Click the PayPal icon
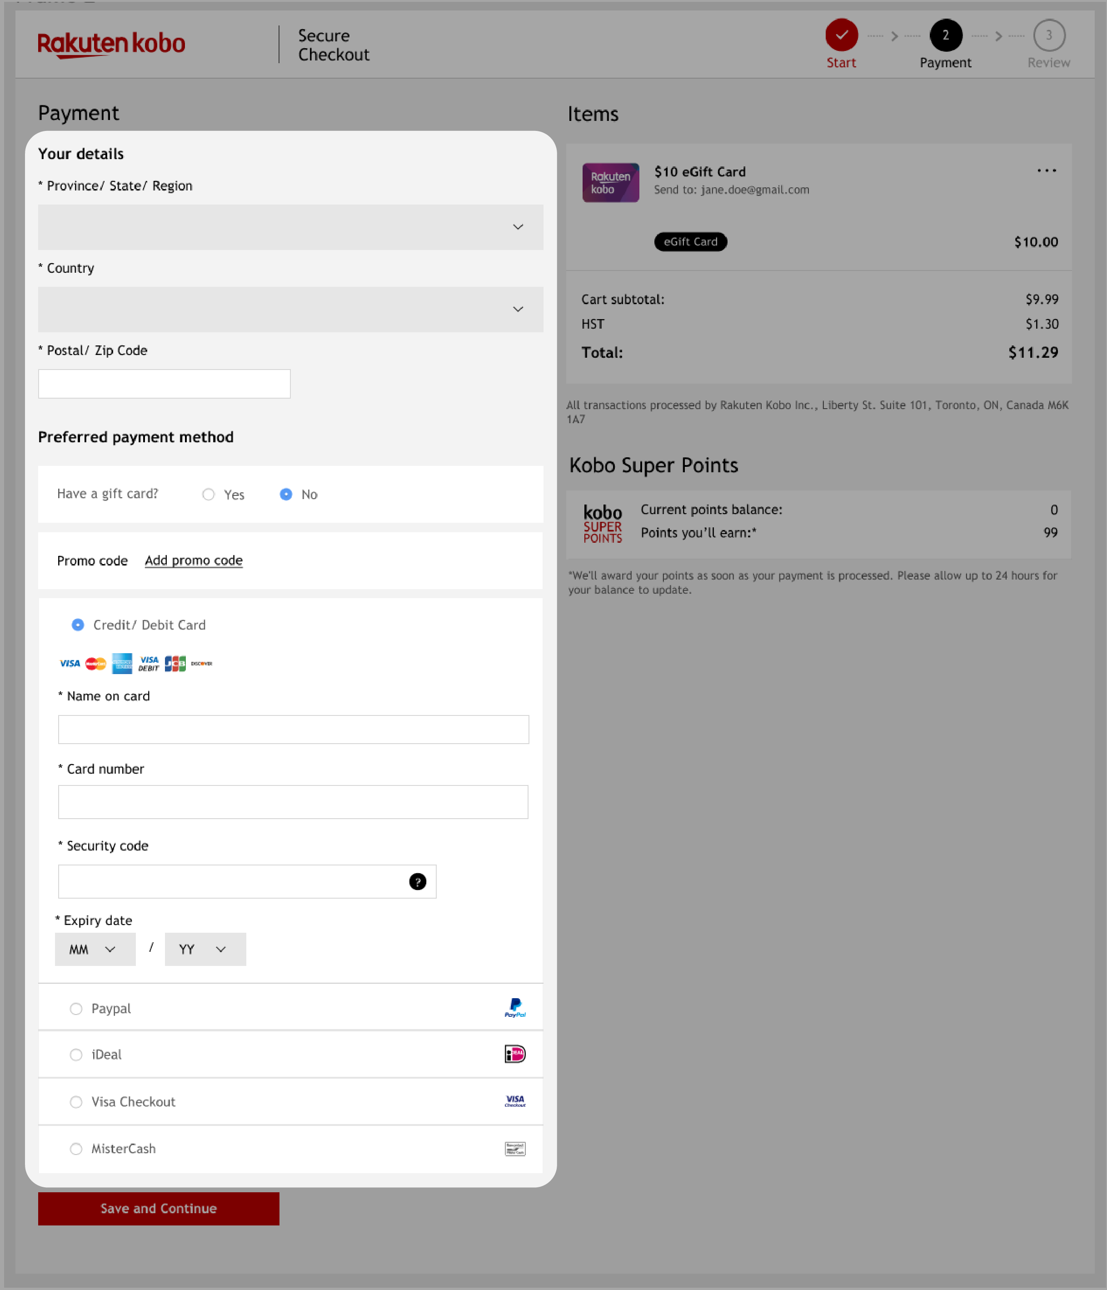Image resolution: width=1107 pixels, height=1290 pixels. (x=514, y=1007)
